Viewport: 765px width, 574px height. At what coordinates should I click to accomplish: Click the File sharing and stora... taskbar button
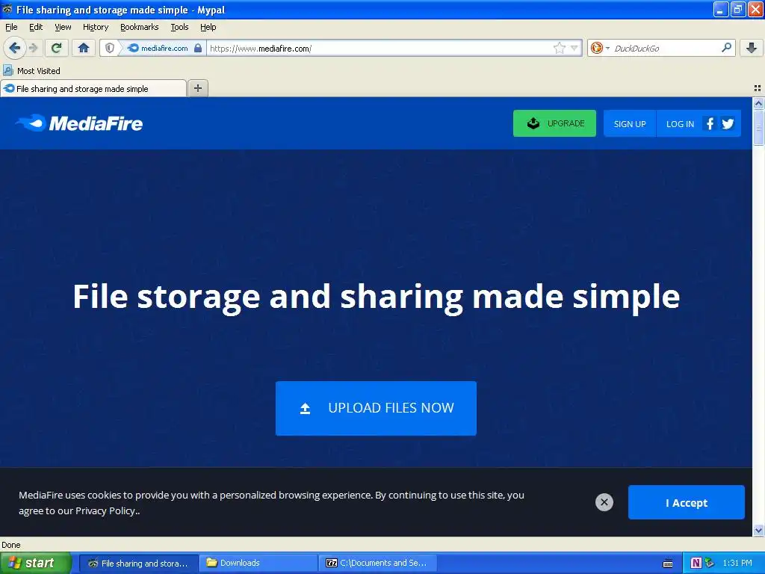point(138,563)
